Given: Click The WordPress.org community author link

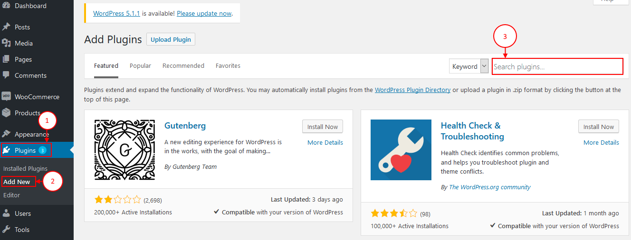Looking at the screenshot, I should pos(490,187).
